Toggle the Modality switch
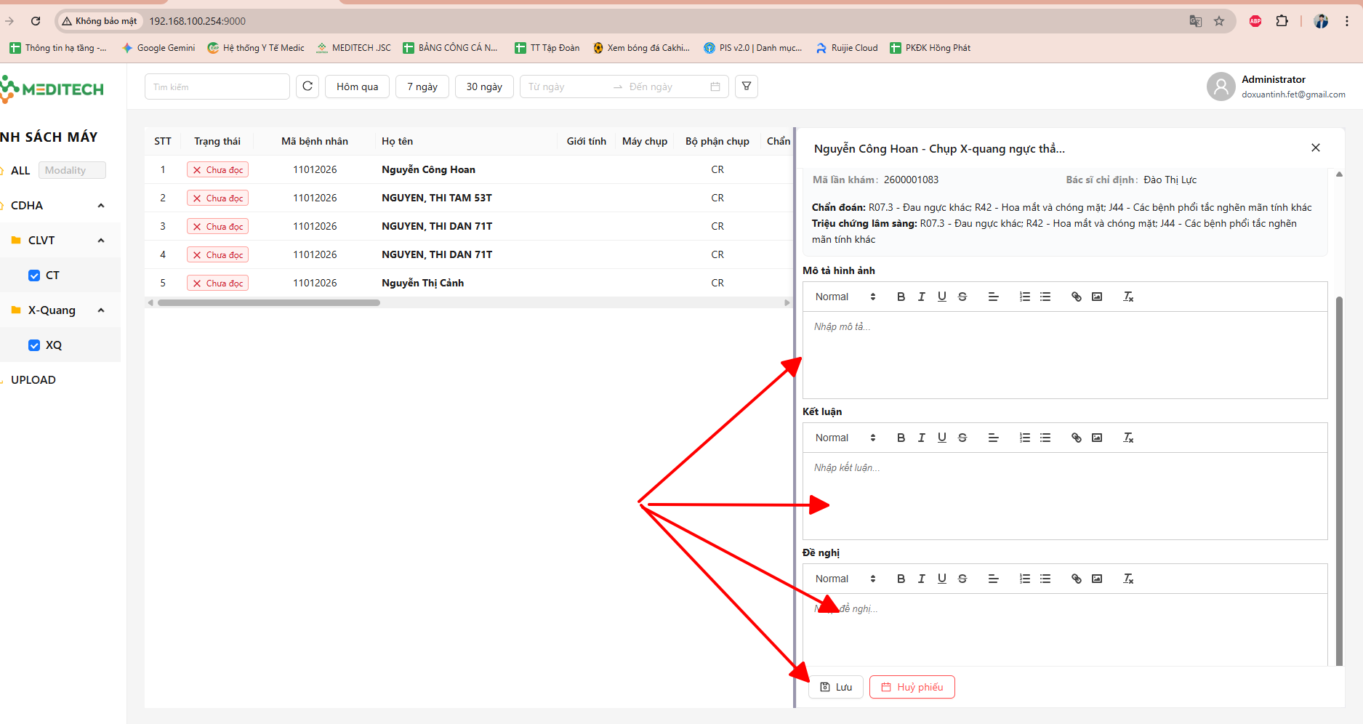The width and height of the screenshot is (1363, 724). click(x=72, y=170)
